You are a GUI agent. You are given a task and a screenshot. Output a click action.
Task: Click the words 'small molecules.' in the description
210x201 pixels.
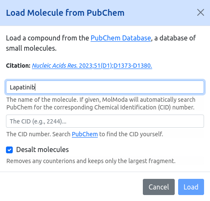point(31,48)
